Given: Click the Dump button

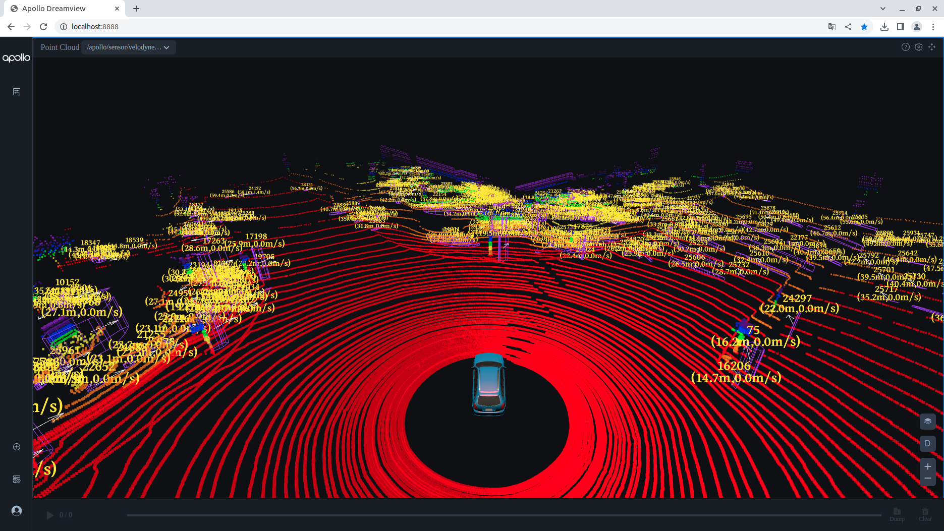Looking at the screenshot, I should click(x=897, y=514).
